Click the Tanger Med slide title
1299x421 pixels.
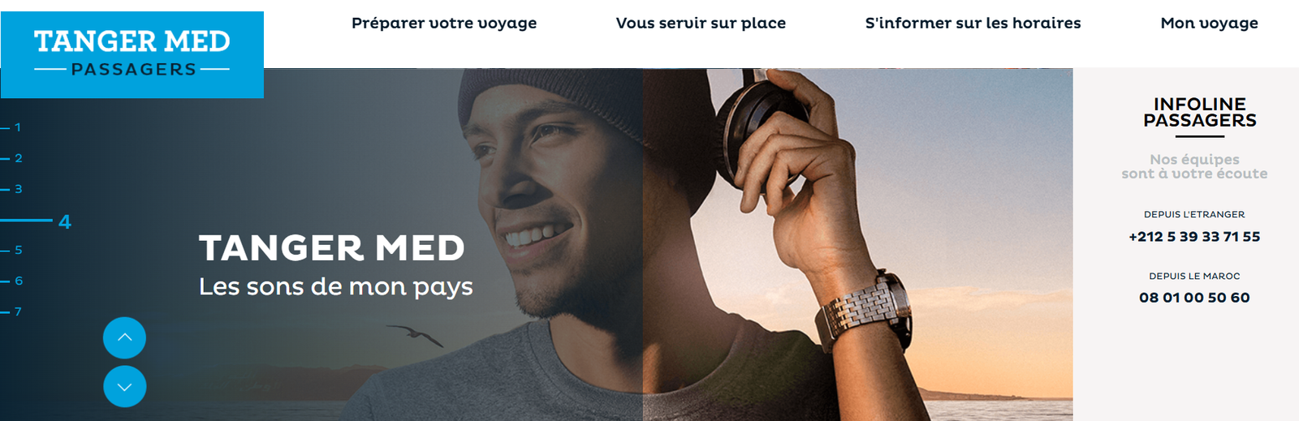332,248
